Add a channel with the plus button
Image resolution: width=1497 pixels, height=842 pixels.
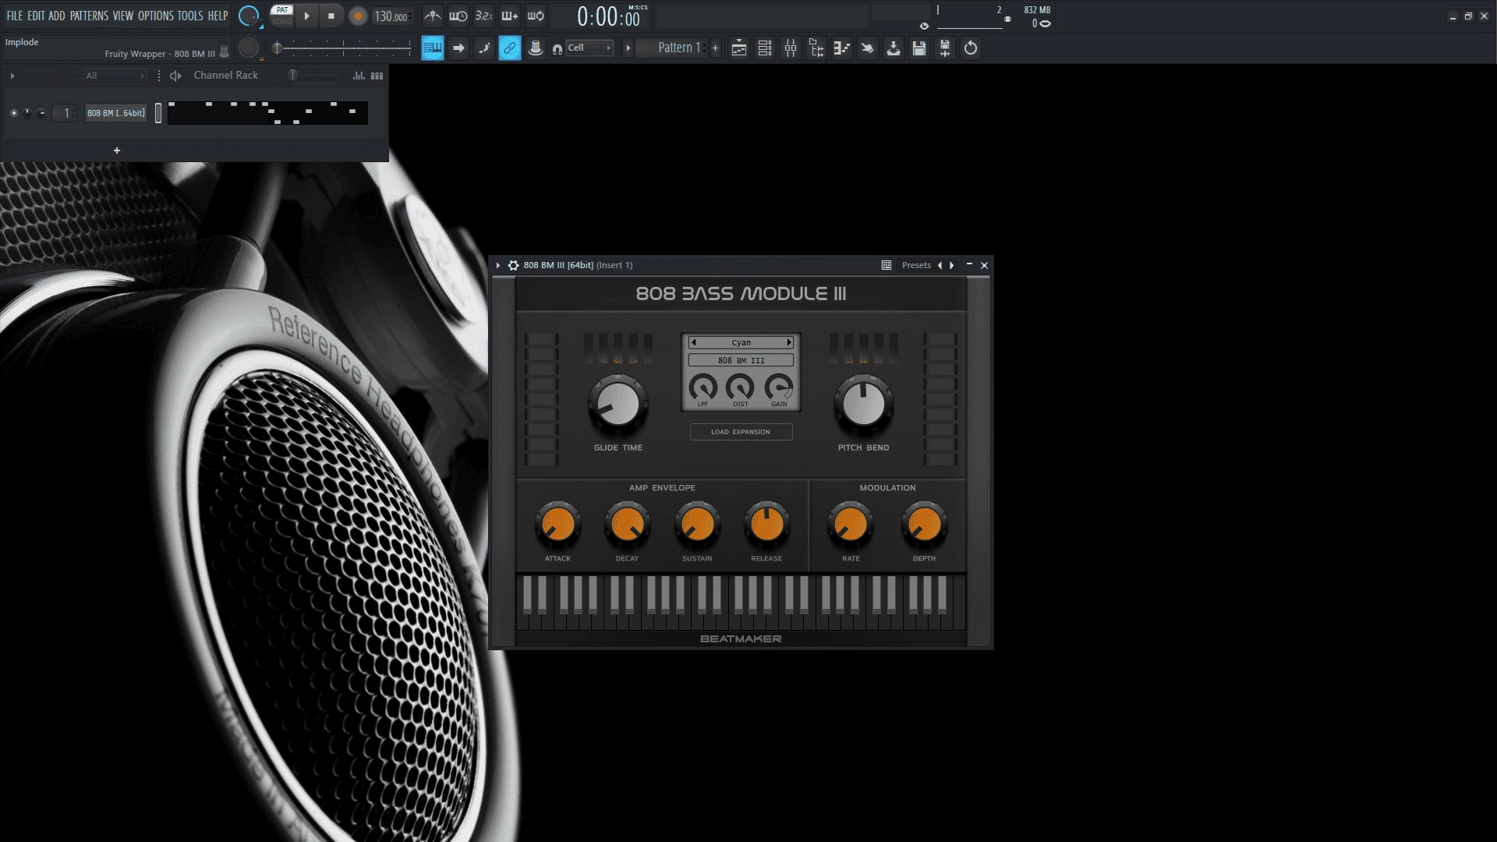pos(117,150)
